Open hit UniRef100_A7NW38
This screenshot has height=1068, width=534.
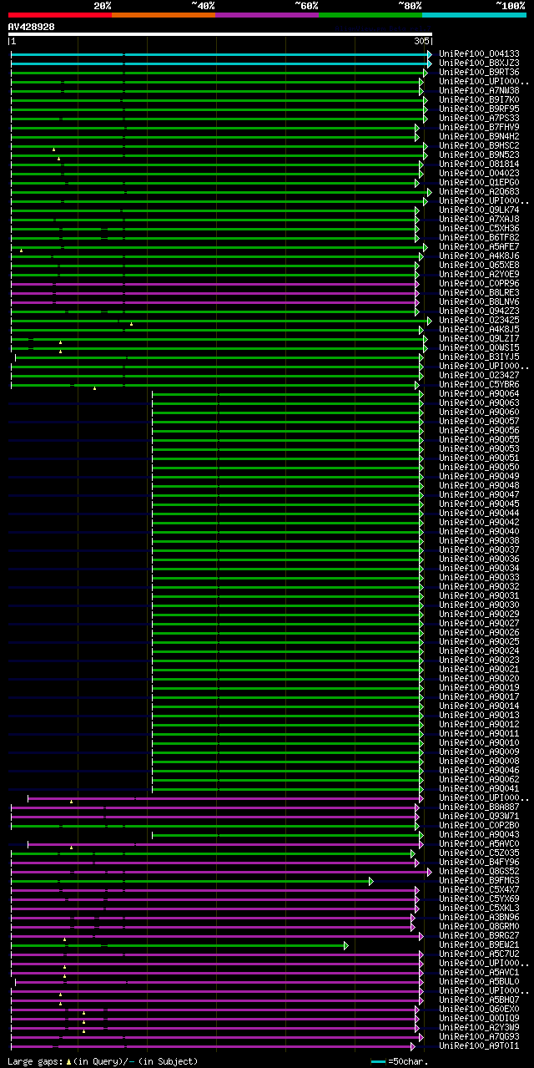[x=479, y=90]
